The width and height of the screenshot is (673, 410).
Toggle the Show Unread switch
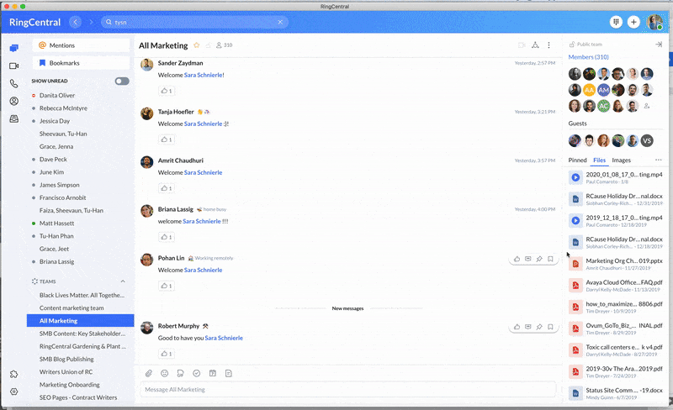click(122, 81)
